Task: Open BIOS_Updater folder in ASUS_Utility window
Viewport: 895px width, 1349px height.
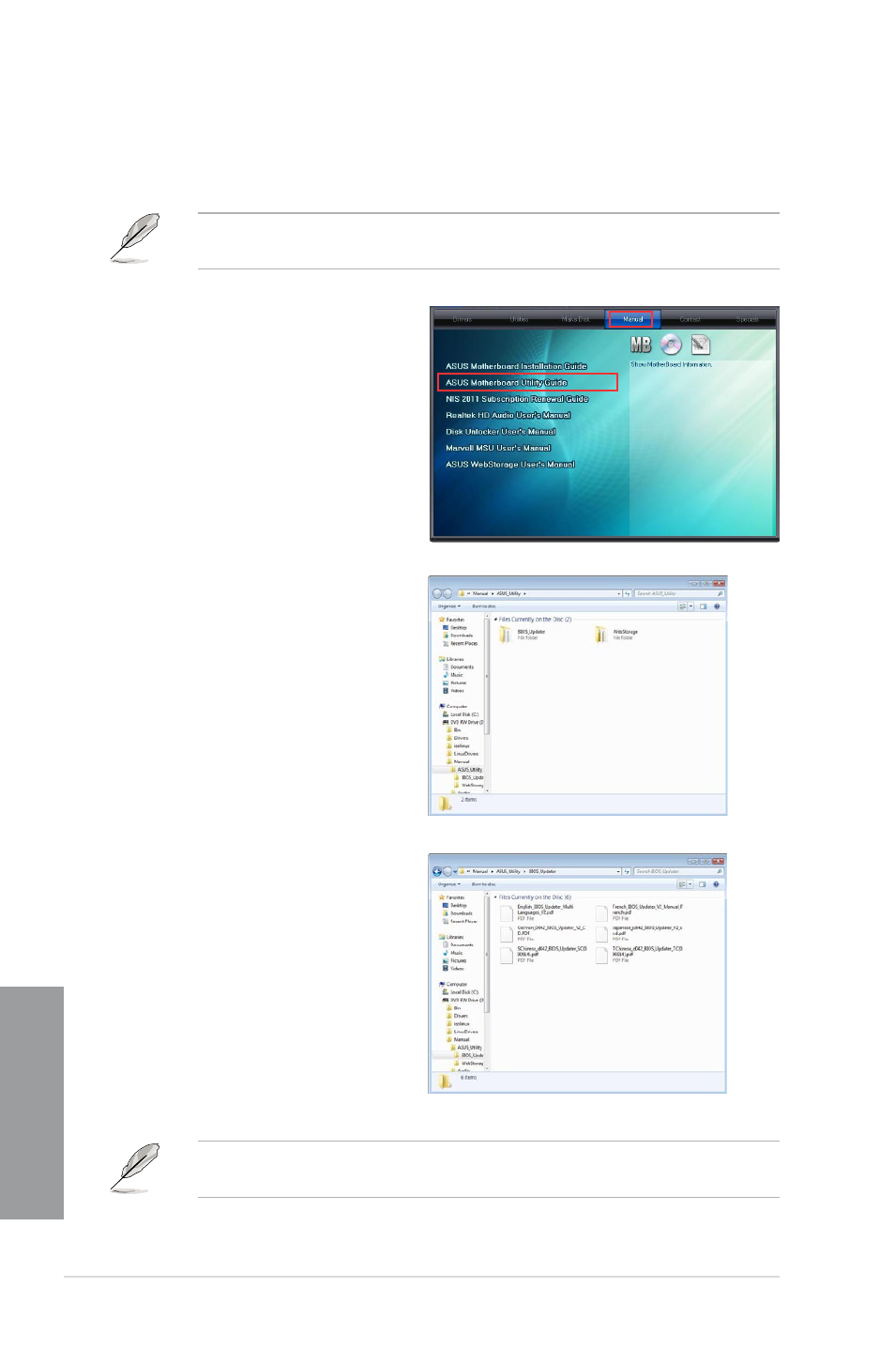Action: coord(523,635)
